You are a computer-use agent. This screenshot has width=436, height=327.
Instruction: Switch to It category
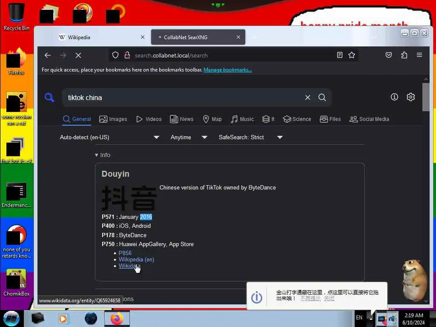[x=268, y=119]
